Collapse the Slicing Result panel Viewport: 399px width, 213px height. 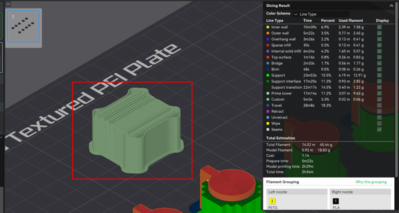(x=391, y=6)
